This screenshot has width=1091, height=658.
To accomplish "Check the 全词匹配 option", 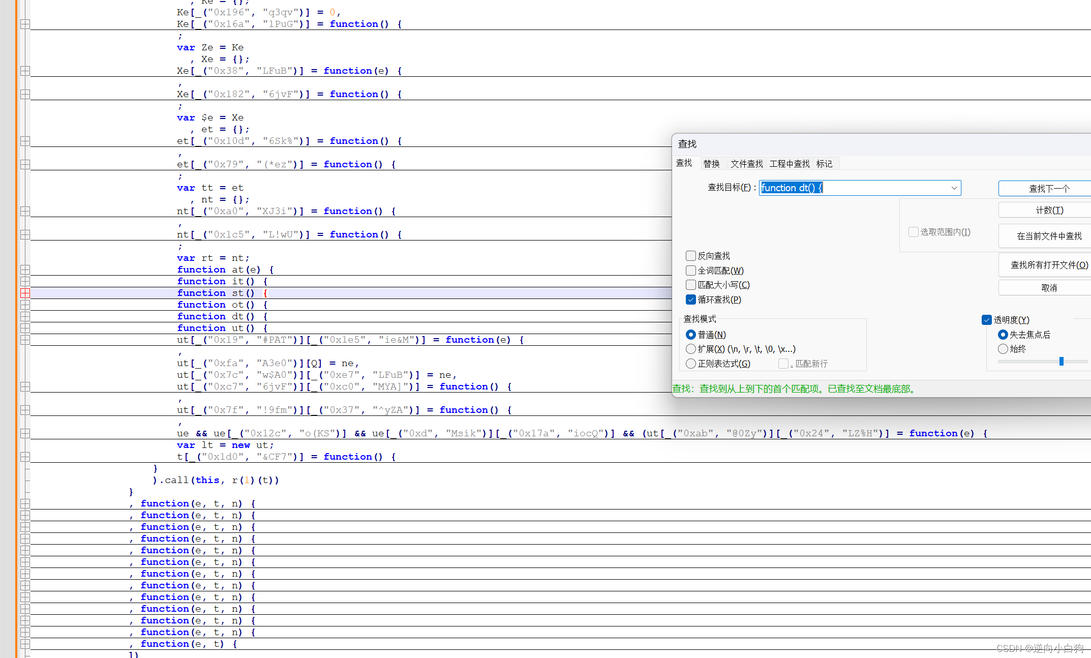I will 690,271.
